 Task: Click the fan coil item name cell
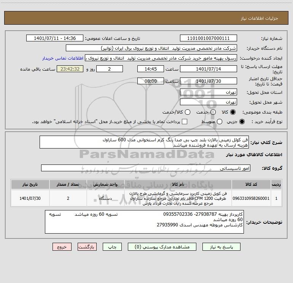(x=178, y=198)
